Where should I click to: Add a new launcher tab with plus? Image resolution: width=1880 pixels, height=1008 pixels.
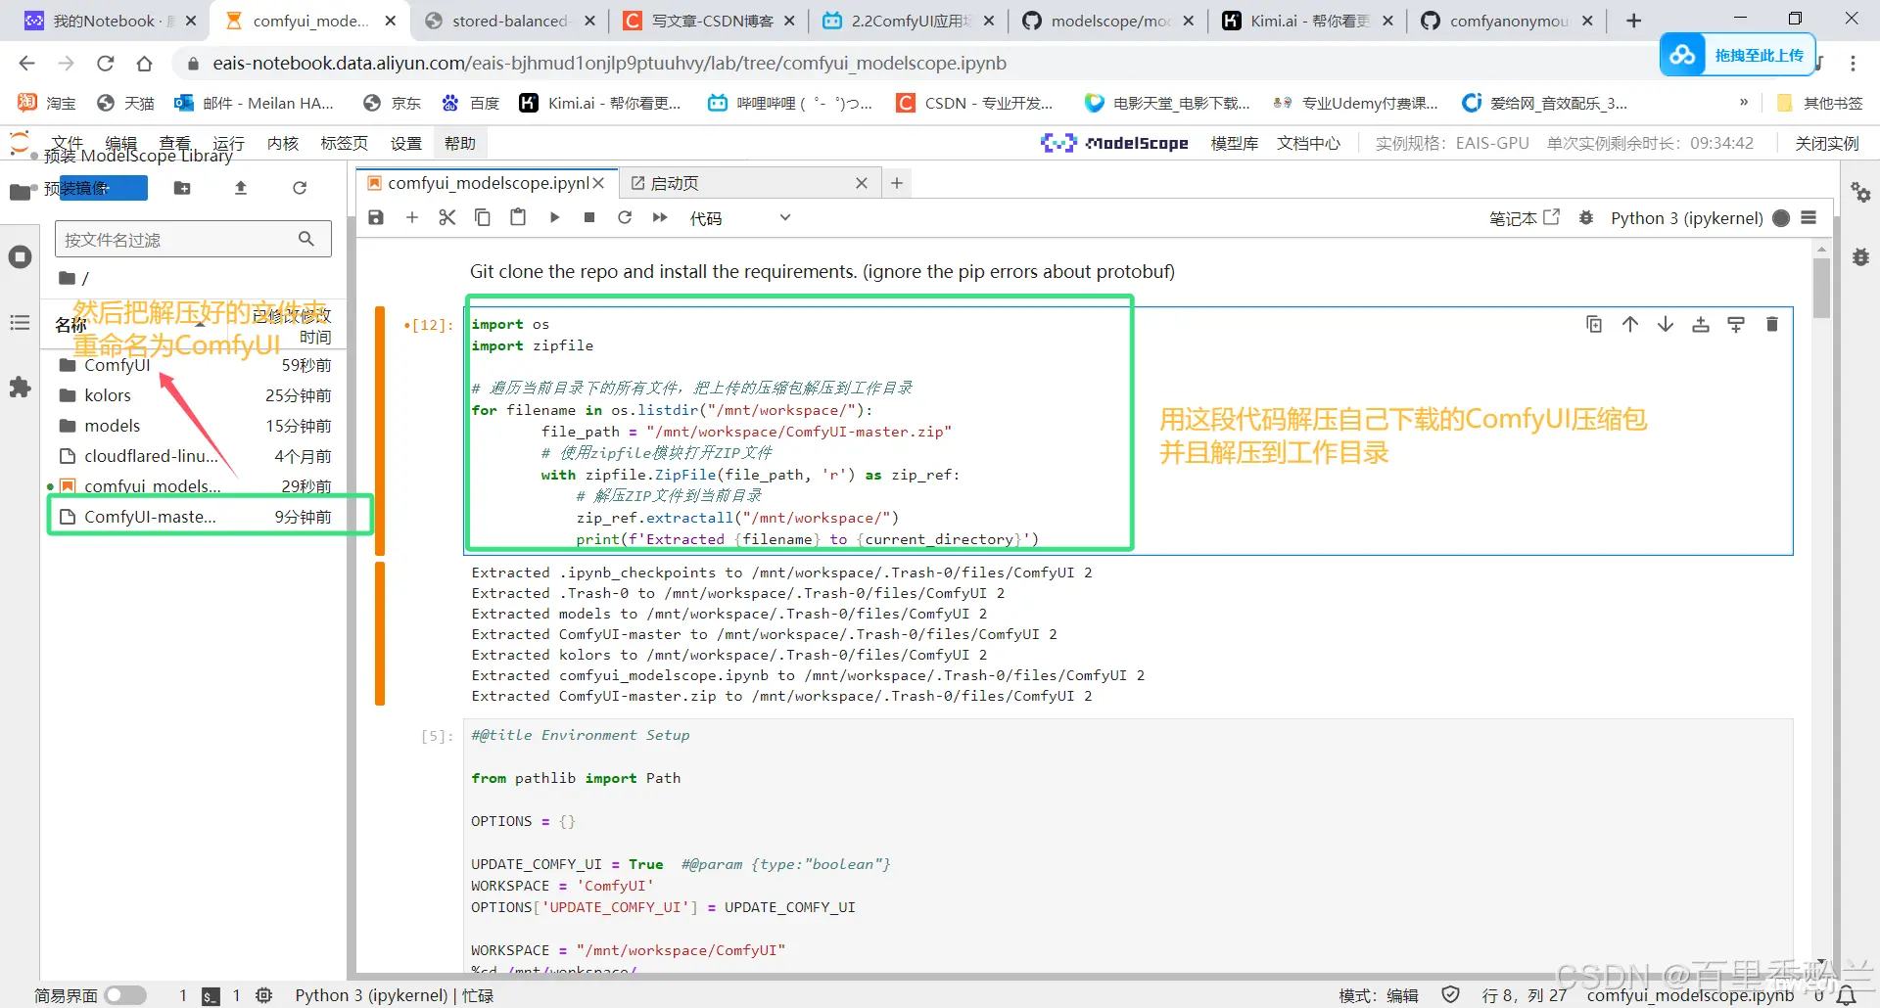(x=897, y=183)
